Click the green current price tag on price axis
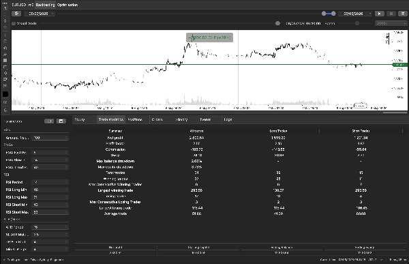The image size is (409, 264). tap(399, 65)
